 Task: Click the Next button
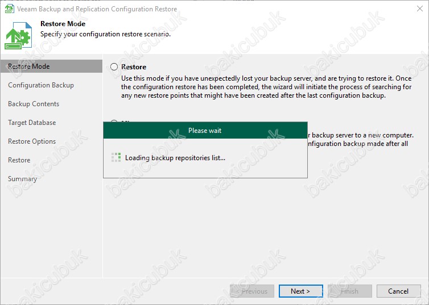tap(300, 291)
